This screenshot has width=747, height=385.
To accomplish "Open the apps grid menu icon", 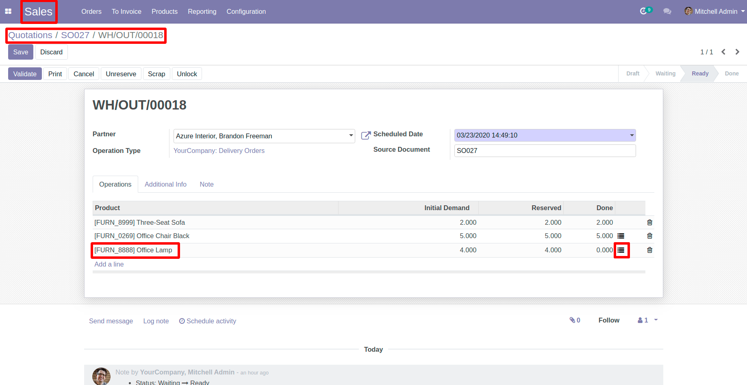I will coord(8,11).
